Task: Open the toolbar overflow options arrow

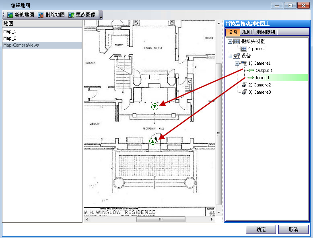Action: [x=101, y=17]
